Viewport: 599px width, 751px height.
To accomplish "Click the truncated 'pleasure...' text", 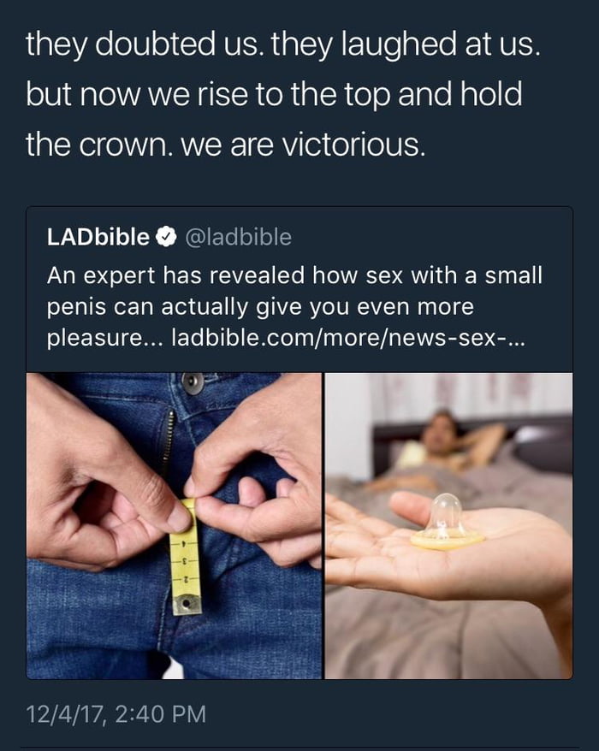I will pyautogui.click(x=105, y=338).
